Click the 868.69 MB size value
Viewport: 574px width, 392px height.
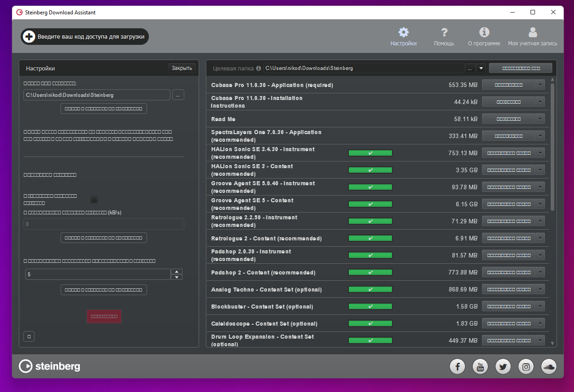[463, 289]
